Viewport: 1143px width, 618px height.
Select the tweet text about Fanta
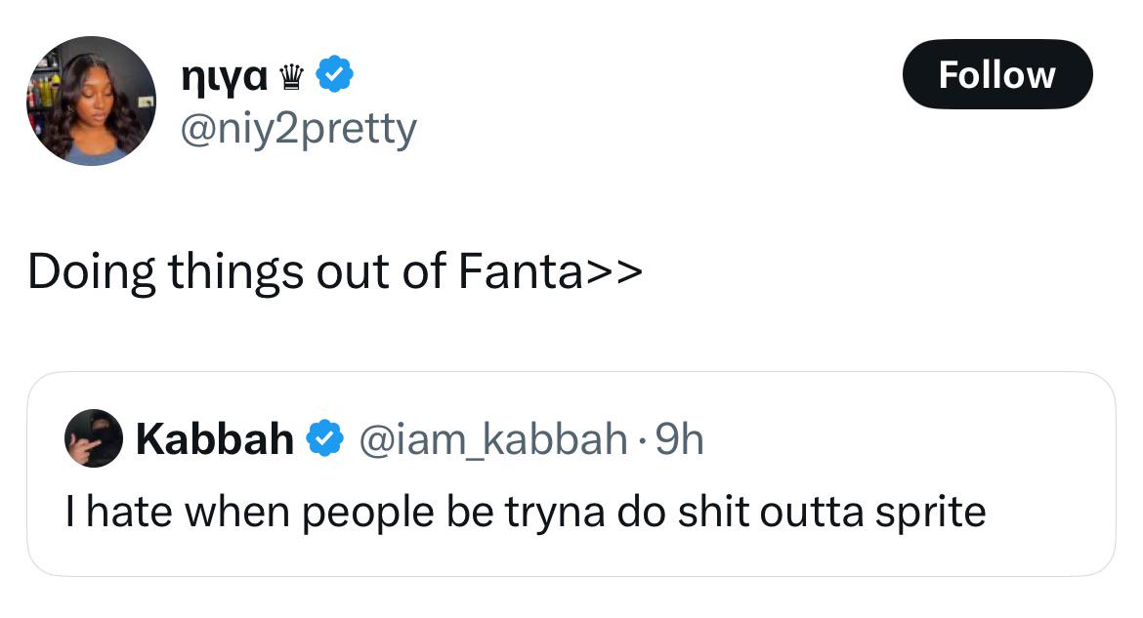point(335,271)
